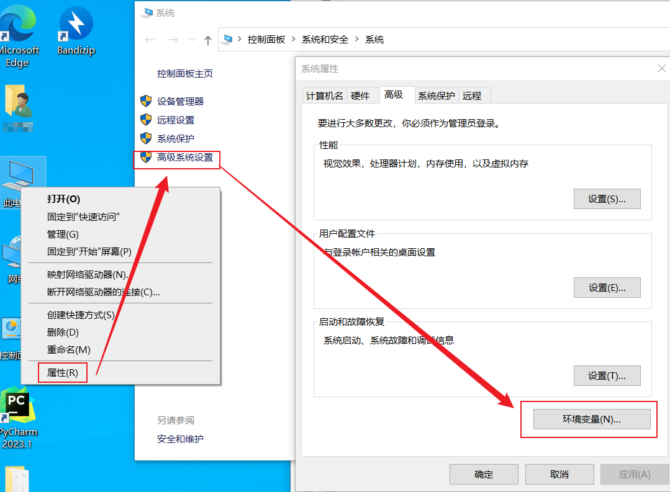Click the shield icon beside 远程设置
Screen dimensions: 670x492
point(146,120)
